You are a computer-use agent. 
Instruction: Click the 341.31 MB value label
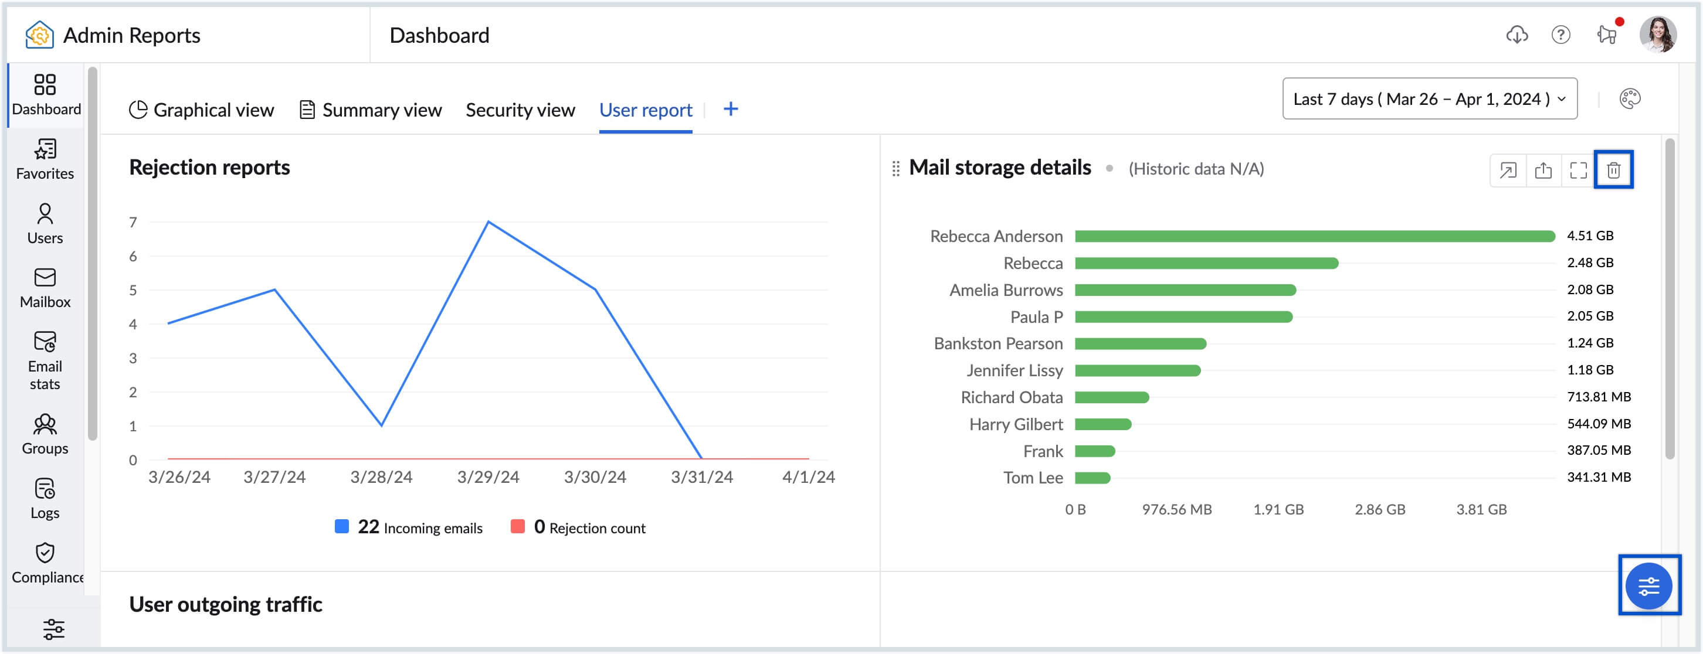point(1599,477)
